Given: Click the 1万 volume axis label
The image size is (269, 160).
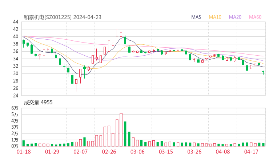Looking at the screenshot, I should click(15, 140).
